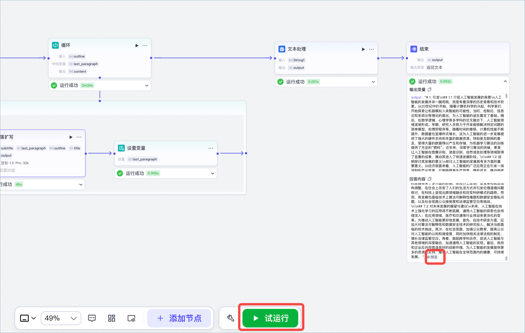Open the 设置变量 node more options menu

[x=211, y=148]
